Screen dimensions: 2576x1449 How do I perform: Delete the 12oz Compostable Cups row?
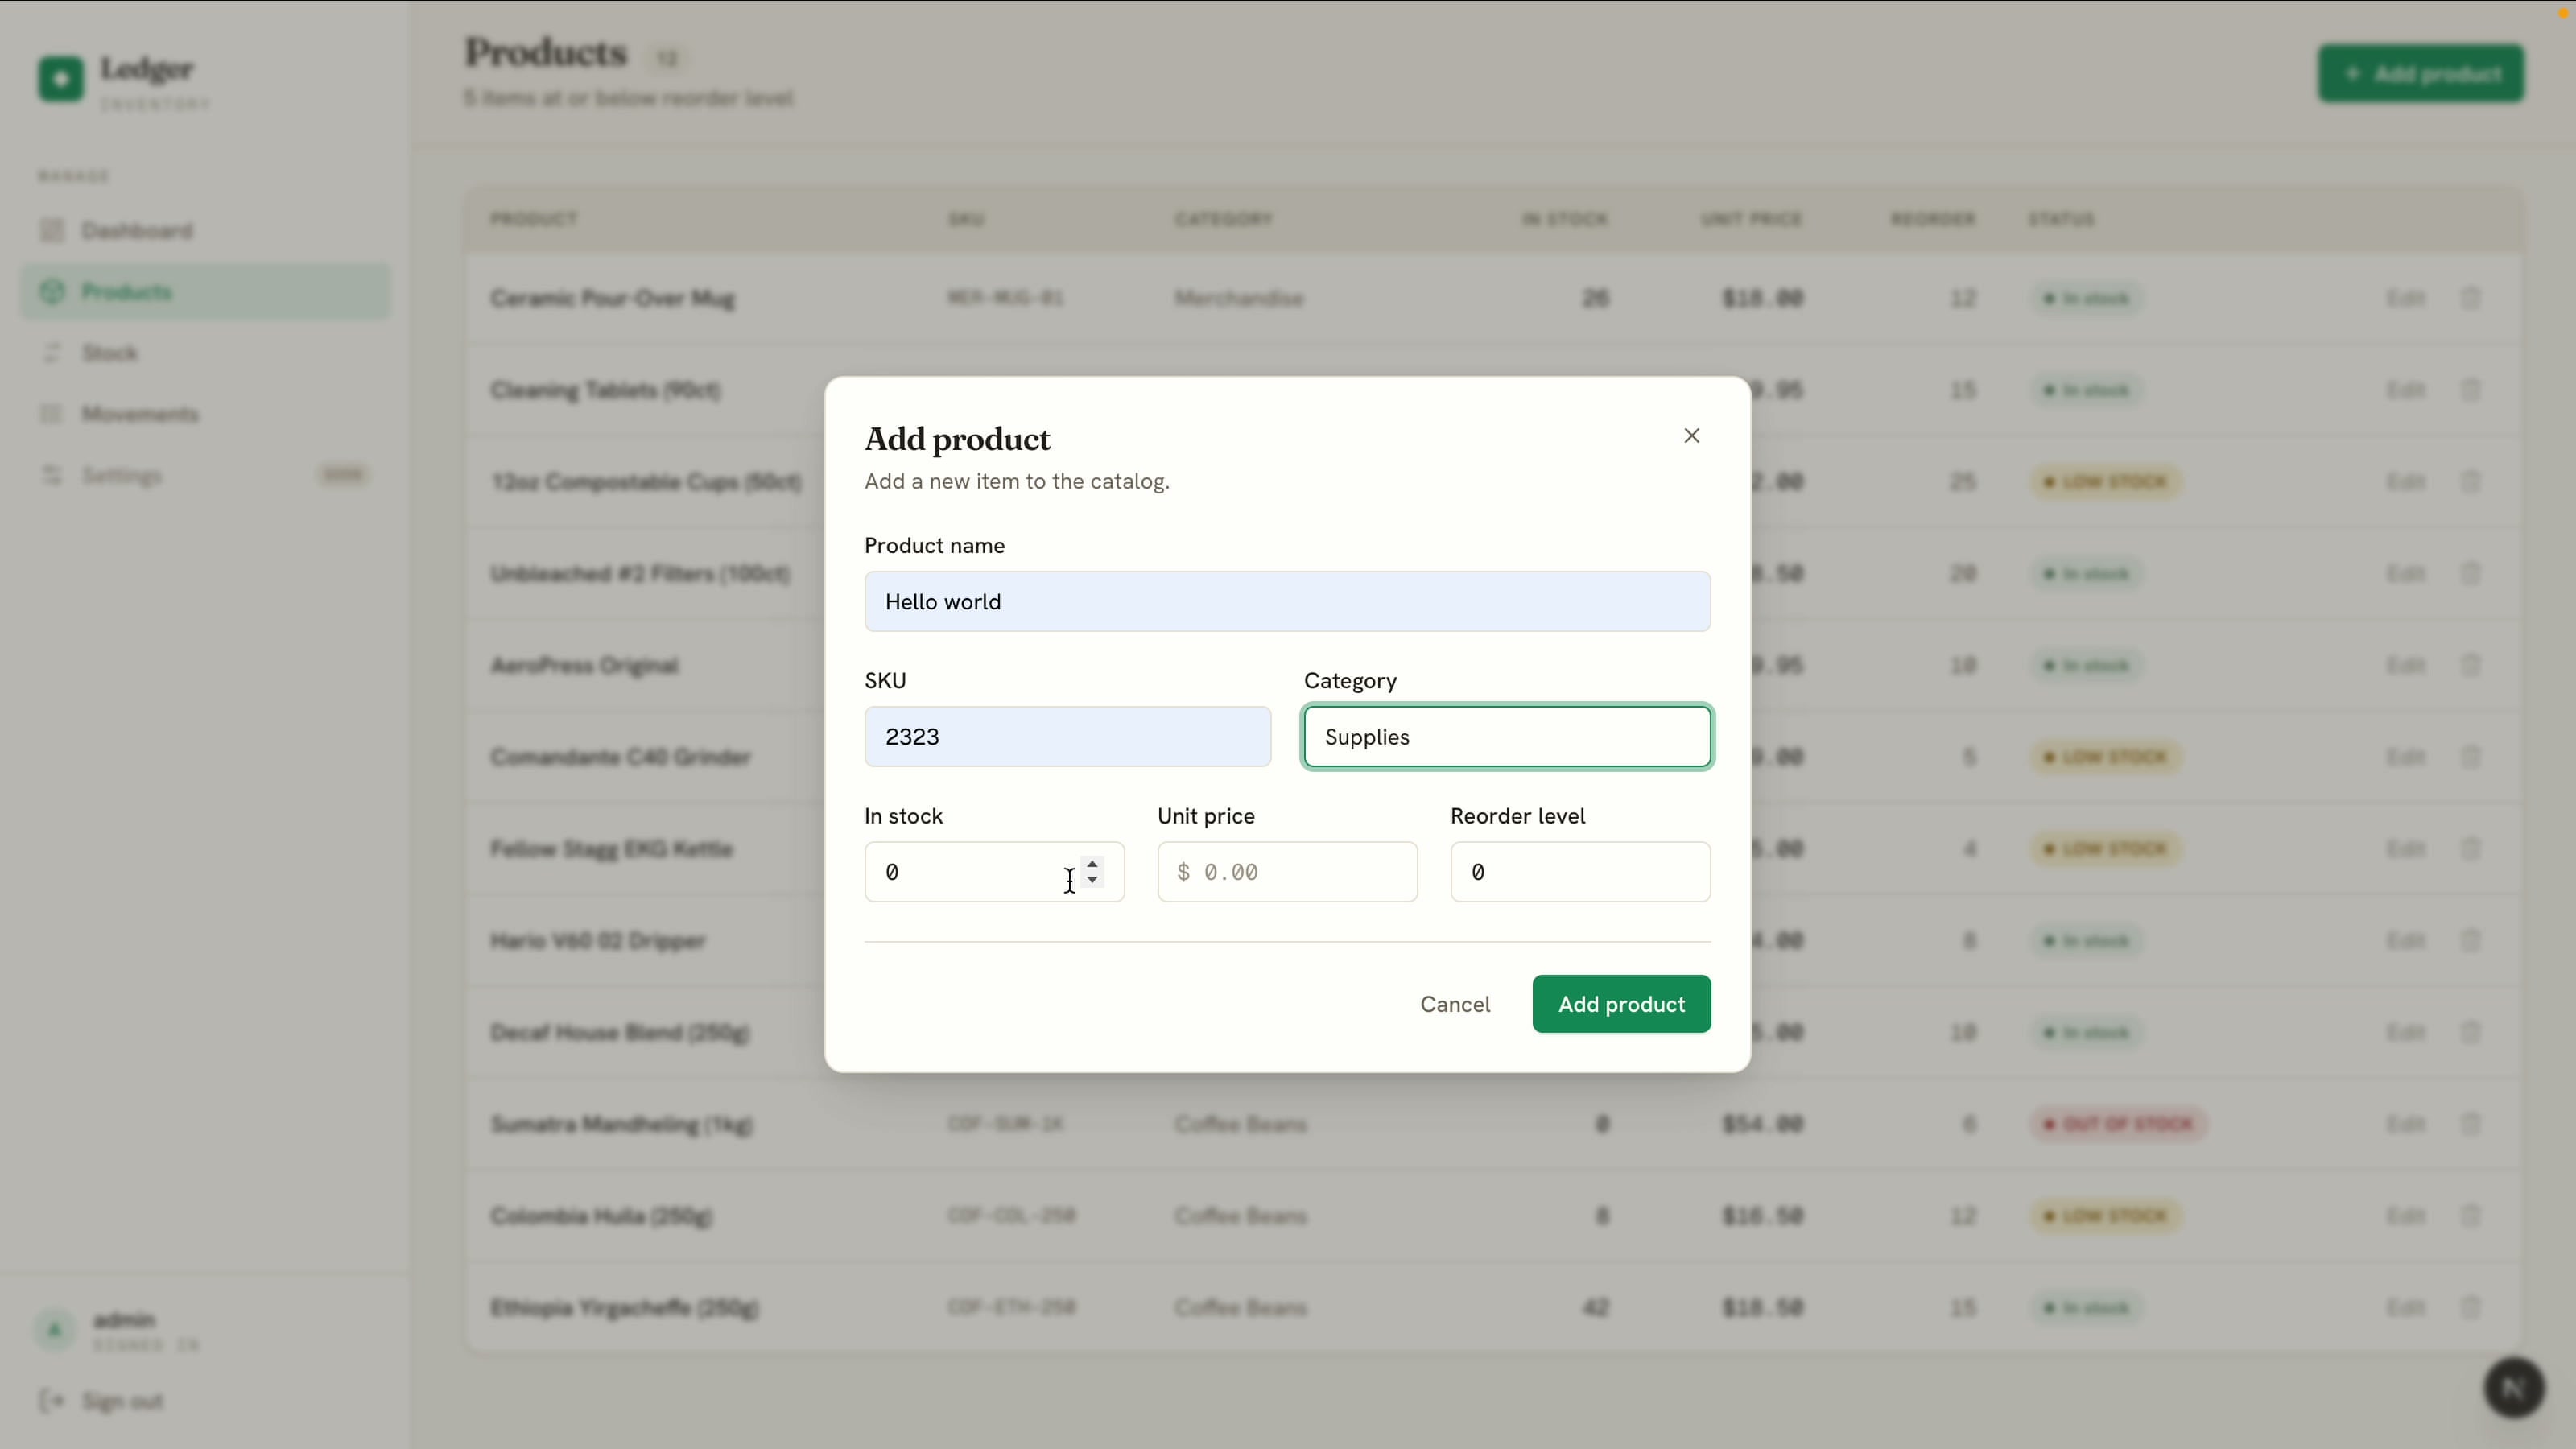click(2470, 482)
